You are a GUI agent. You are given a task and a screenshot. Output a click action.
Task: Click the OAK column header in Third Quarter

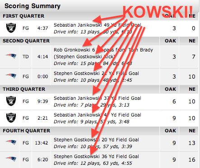170,89
